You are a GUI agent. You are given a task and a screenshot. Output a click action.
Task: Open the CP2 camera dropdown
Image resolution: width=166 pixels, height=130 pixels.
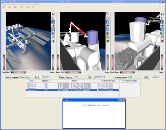point(81,77)
